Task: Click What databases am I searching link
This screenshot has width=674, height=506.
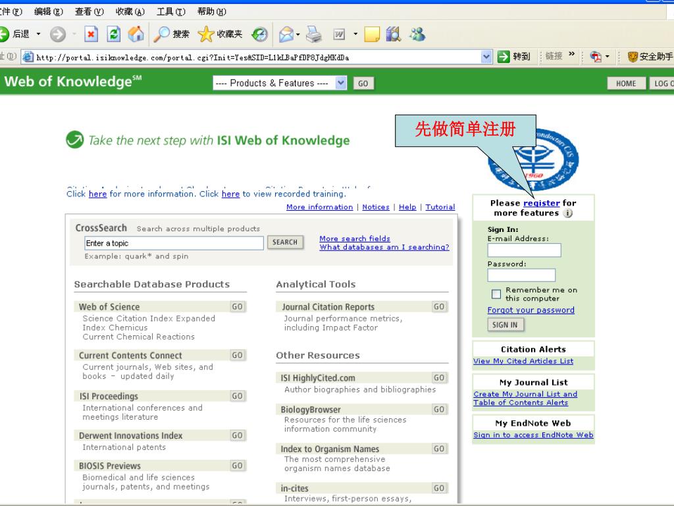Action: point(384,247)
